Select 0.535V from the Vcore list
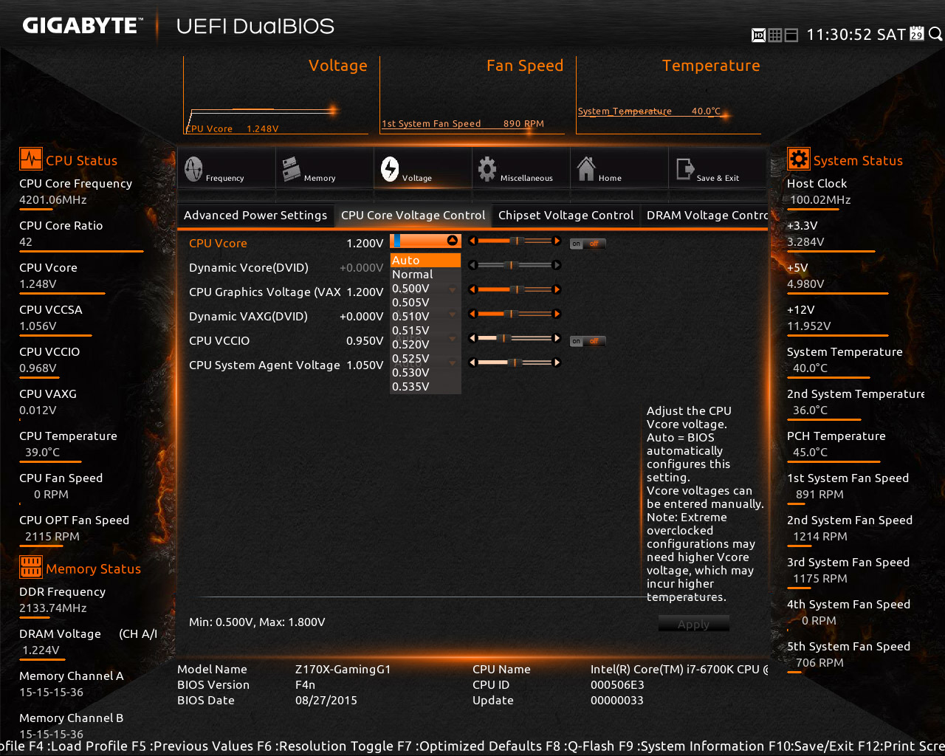 coord(425,386)
